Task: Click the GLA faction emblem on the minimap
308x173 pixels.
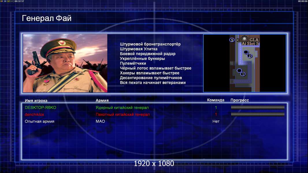Action: click(244, 38)
